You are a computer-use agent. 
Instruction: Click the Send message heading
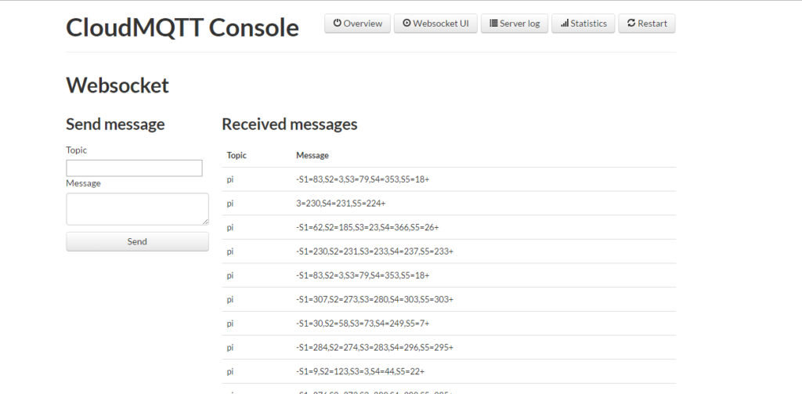click(115, 125)
